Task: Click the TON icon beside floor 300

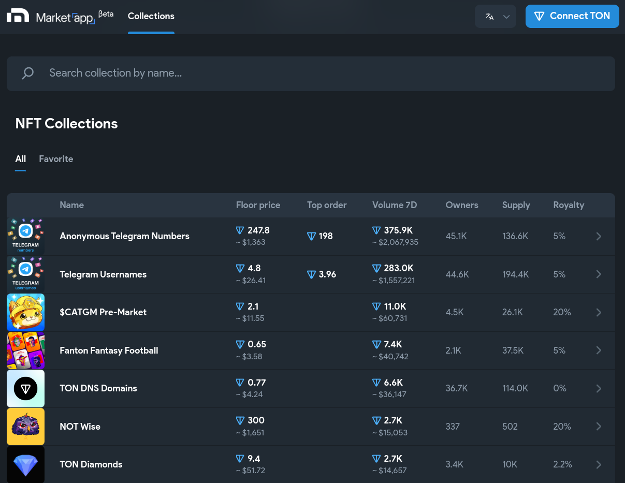Action: point(240,420)
